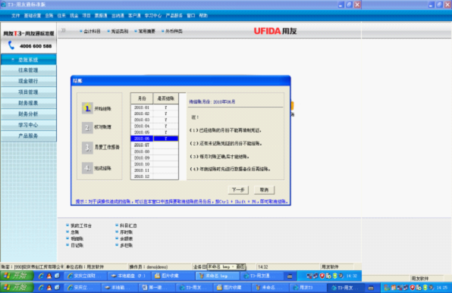Open the 明细账 link
The width and height of the screenshot is (452, 293).
pos(77,239)
